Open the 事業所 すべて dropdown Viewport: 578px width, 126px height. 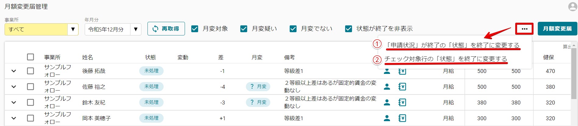click(x=41, y=29)
